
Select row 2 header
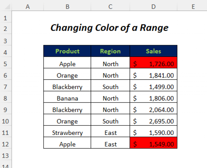point(6,28)
